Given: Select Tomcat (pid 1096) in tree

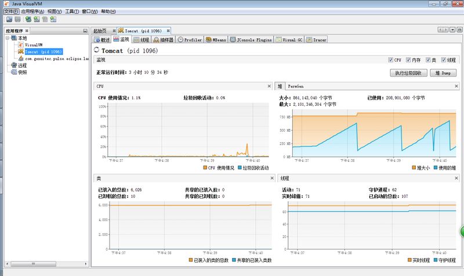Looking at the screenshot, I should pyautogui.click(x=43, y=51).
